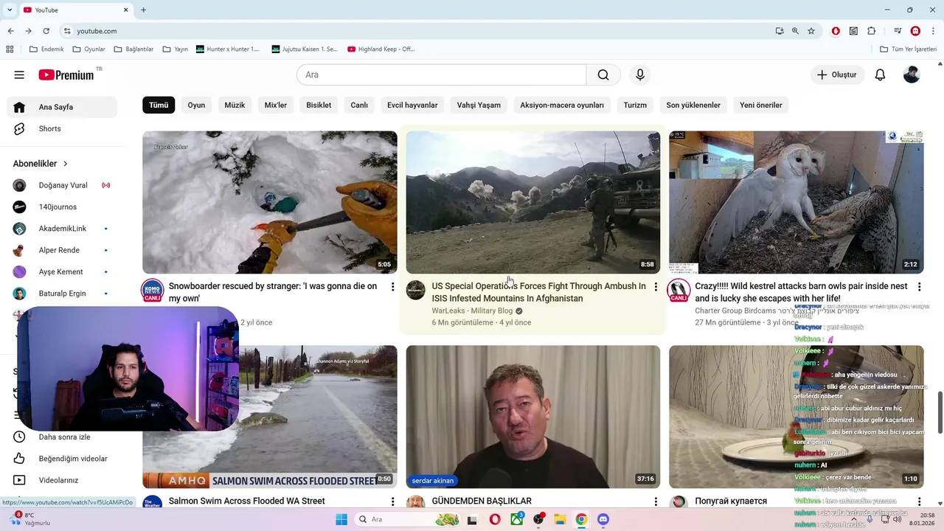Screen dimensions: 944x531
Task: Open the tab search dropdown arrow
Action: tap(10, 10)
